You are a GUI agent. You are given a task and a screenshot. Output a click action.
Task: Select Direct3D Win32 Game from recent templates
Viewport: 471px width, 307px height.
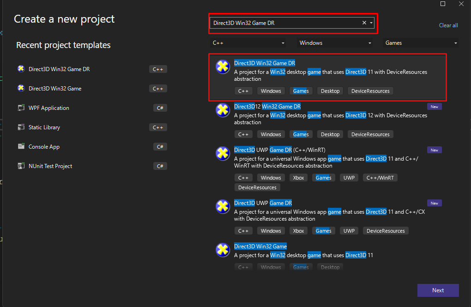(x=55, y=88)
